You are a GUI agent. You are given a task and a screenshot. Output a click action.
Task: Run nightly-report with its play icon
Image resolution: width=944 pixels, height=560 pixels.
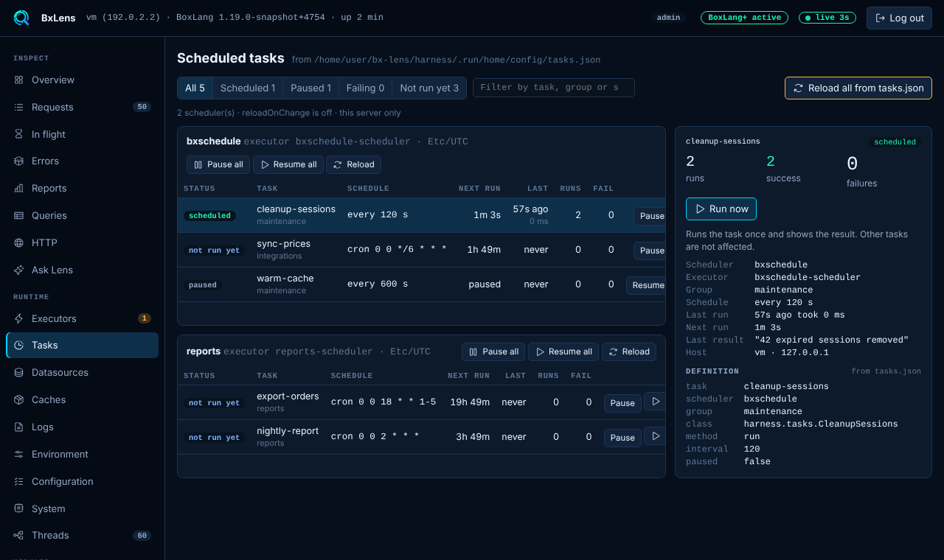click(x=655, y=436)
